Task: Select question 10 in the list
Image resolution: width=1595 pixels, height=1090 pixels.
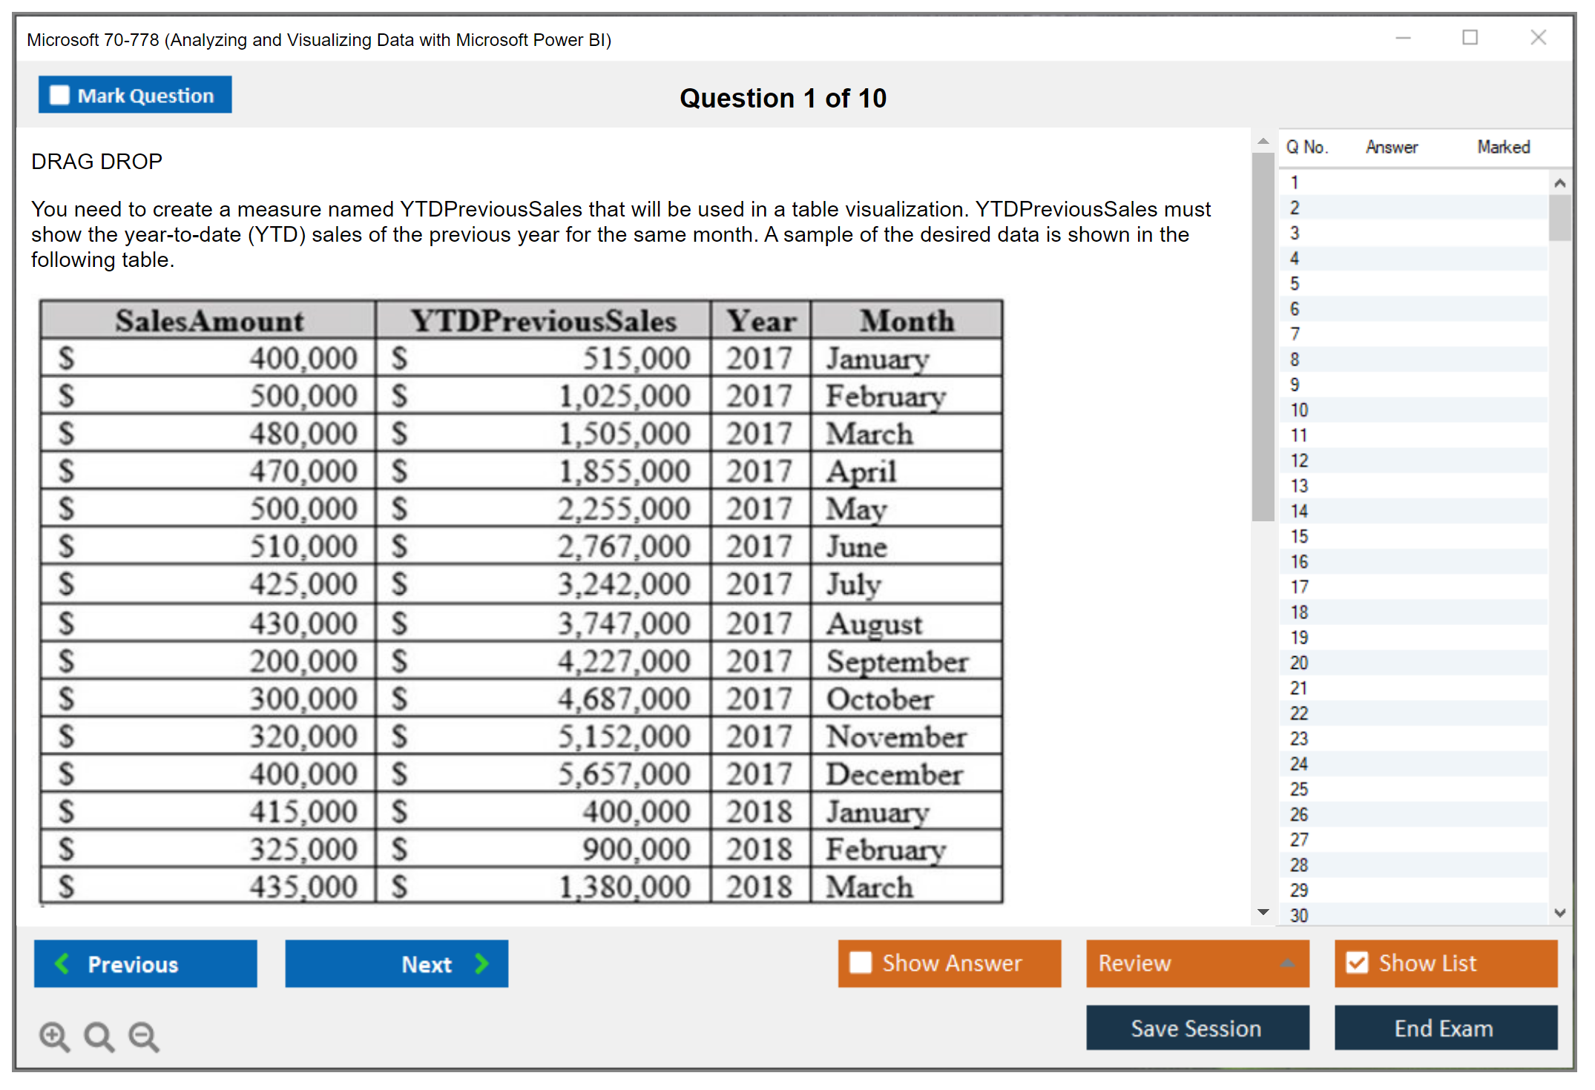Action: click(x=1299, y=410)
